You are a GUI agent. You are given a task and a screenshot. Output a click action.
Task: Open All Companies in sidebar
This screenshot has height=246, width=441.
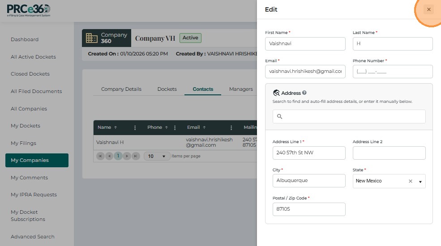click(29, 109)
